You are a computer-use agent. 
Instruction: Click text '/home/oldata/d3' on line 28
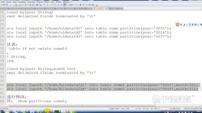point(63,36)
